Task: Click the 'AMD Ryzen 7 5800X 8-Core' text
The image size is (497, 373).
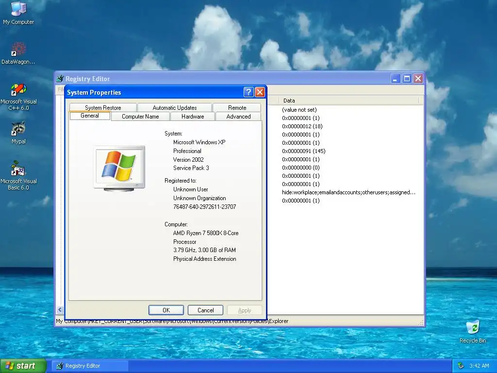Action: (206, 233)
